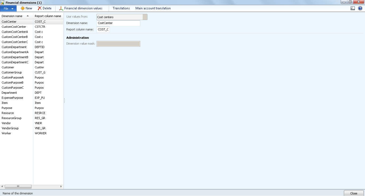The width and height of the screenshot is (365, 196).
Task: Click the Report column name input field
Action: tap(103, 29)
